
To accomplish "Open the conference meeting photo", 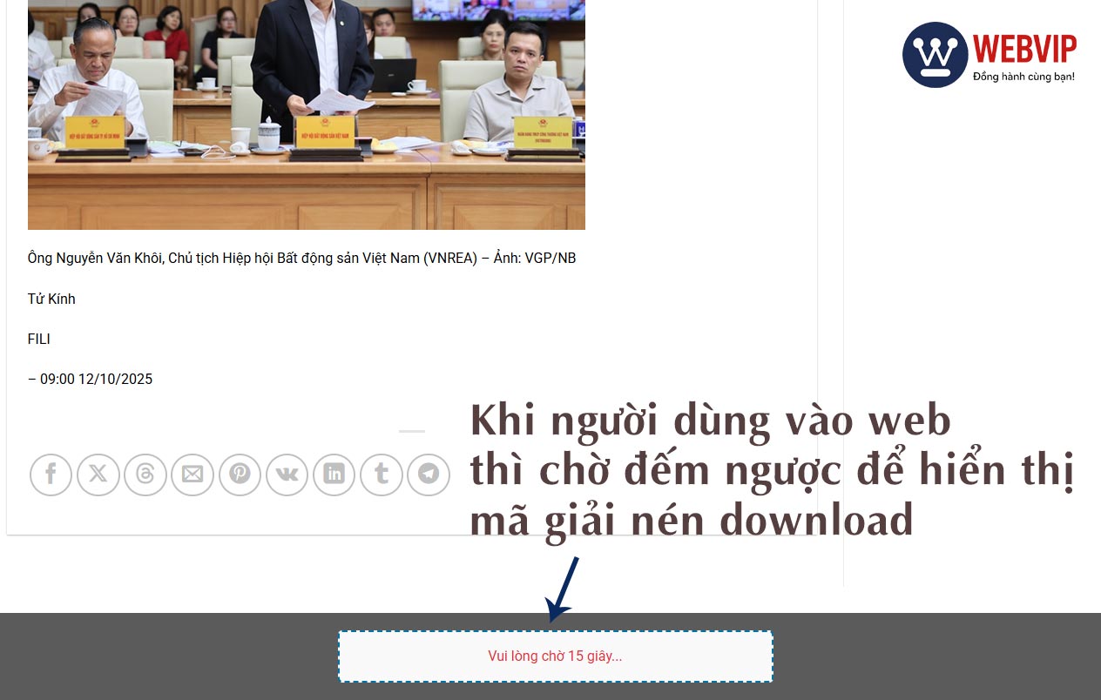I will point(306,113).
